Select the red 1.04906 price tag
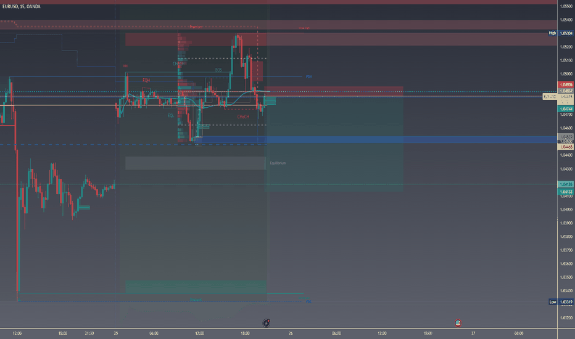This screenshot has height=339, width=575. [x=566, y=84]
